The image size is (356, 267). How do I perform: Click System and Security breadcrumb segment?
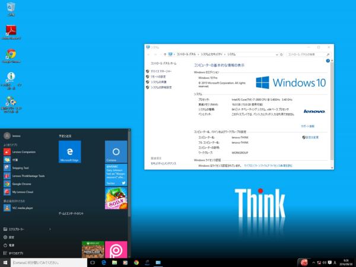pos(212,54)
